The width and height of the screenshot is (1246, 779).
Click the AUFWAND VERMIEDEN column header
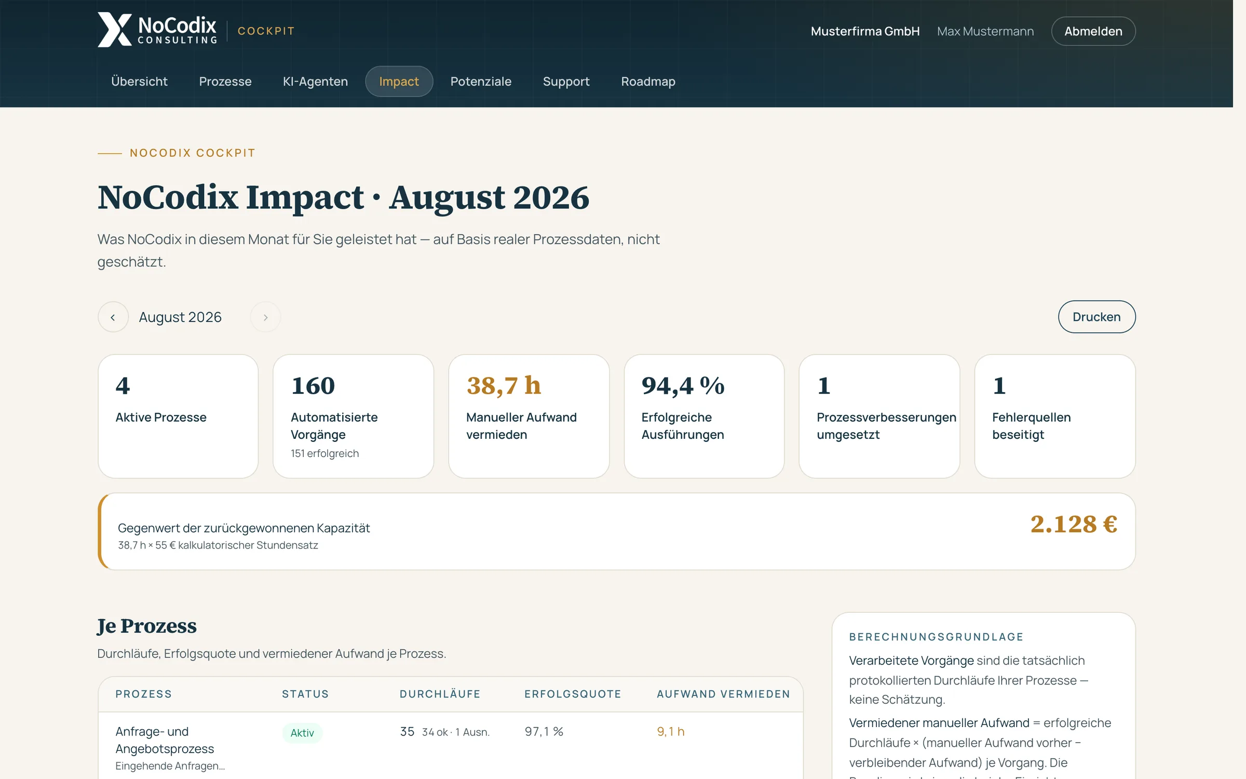tap(723, 694)
